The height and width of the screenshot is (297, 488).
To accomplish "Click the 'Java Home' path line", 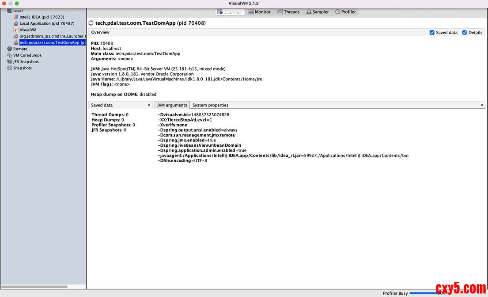I will click(x=177, y=79).
